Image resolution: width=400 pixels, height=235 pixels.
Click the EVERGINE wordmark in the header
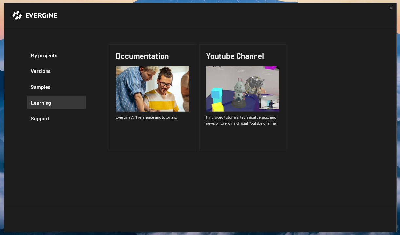(41, 15)
